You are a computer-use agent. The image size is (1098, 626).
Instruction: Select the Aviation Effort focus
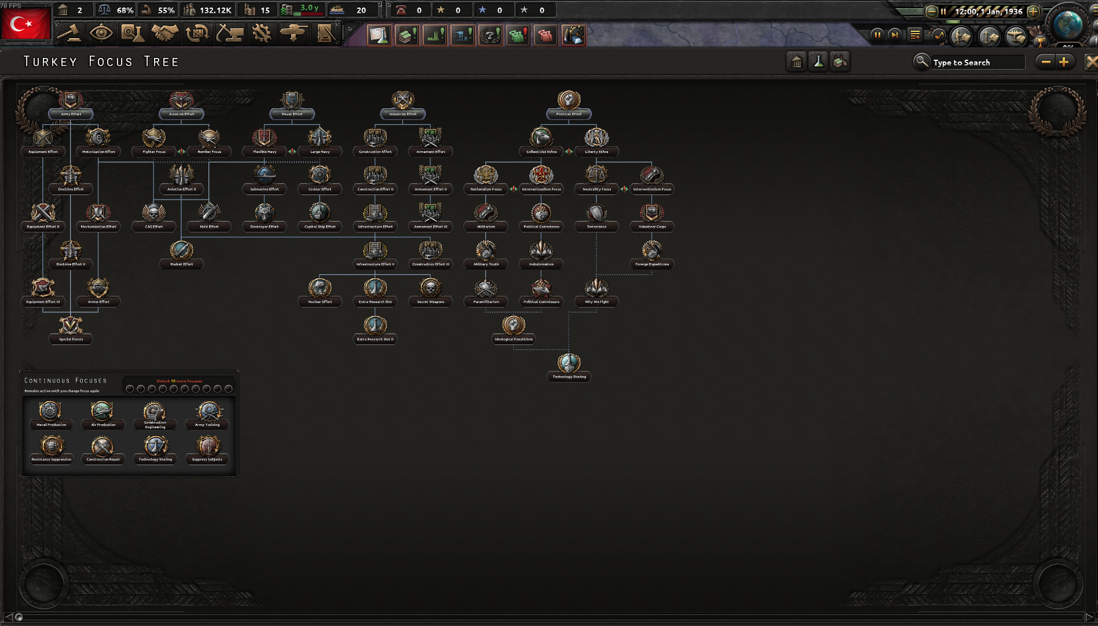click(181, 105)
